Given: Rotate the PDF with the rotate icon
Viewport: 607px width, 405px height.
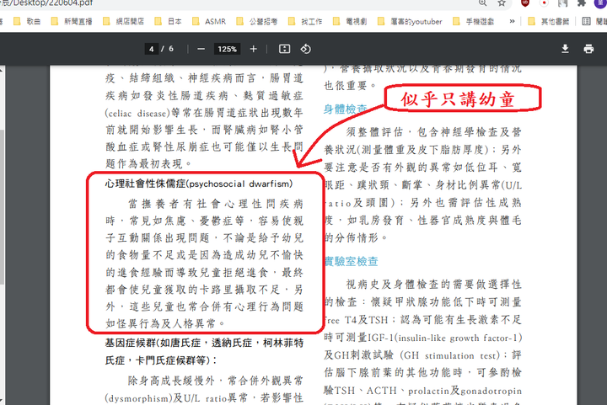Looking at the screenshot, I should [x=305, y=49].
